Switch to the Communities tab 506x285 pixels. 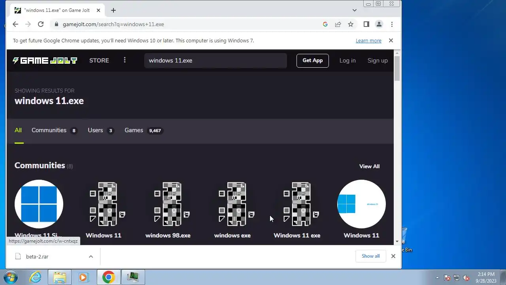click(54, 130)
